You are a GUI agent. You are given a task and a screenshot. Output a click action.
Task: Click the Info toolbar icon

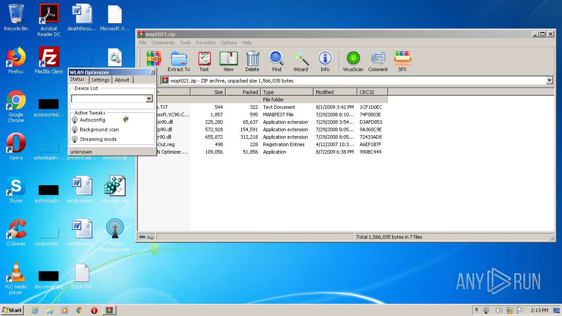325,61
